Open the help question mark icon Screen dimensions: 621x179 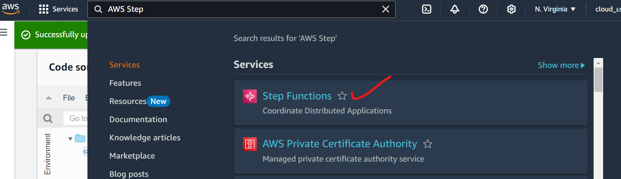point(483,9)
